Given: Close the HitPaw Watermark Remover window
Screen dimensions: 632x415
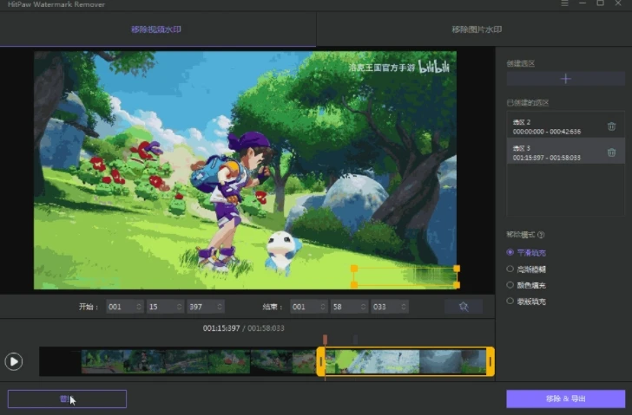Looking at the screenshot, I should coord(618,3).
